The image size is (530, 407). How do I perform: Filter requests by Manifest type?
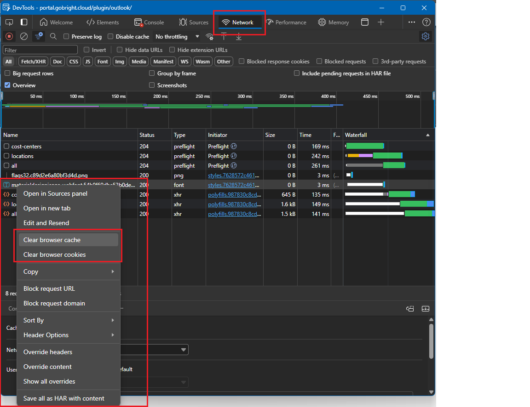pyautogui.click(x=163, y=62)
